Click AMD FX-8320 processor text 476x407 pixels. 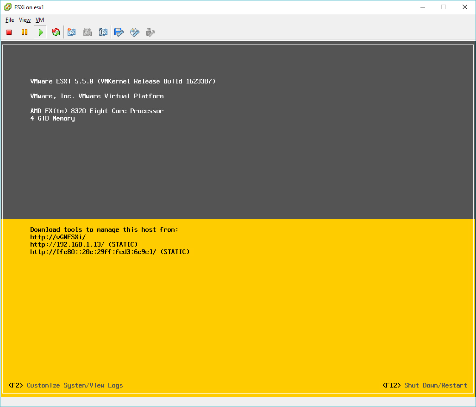[97, 111]
